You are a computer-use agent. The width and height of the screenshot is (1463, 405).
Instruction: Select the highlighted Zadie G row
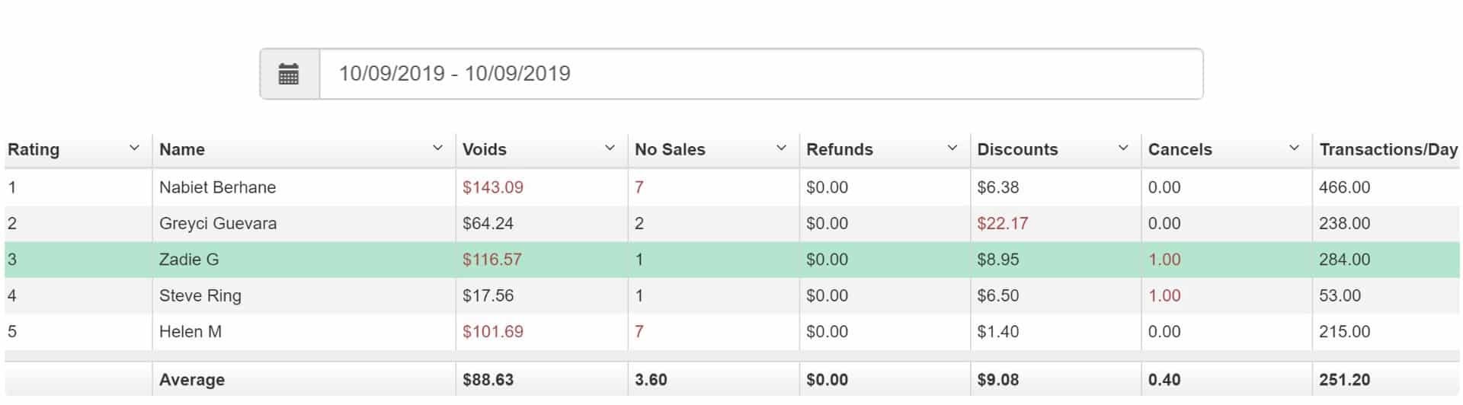[x=732, y=260]
